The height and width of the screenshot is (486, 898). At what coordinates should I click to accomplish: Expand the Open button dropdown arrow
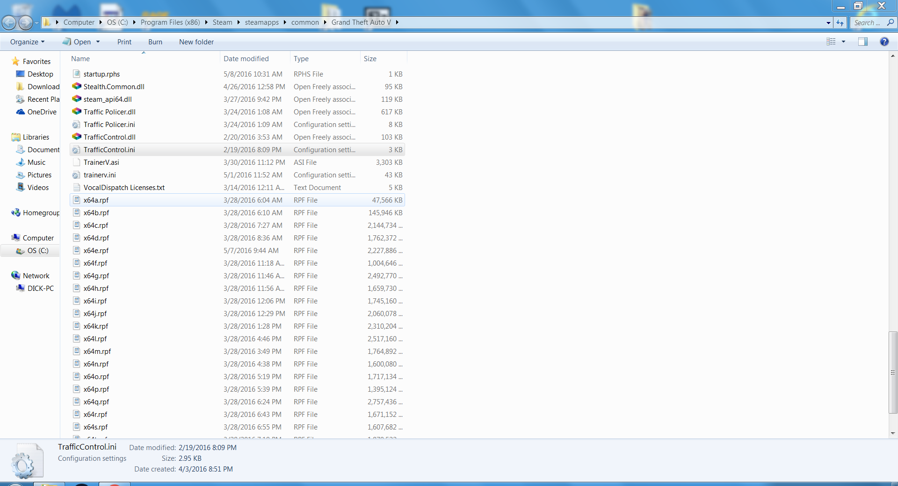98,42
